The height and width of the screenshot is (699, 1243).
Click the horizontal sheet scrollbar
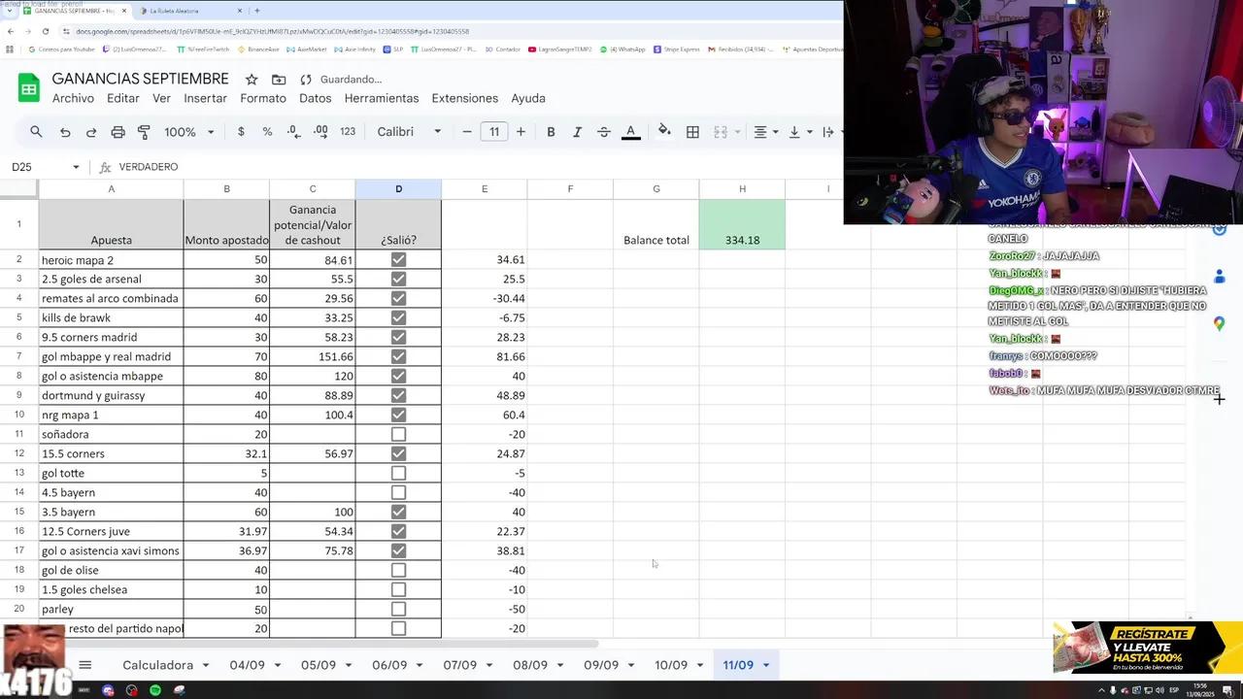click(320, 644)
